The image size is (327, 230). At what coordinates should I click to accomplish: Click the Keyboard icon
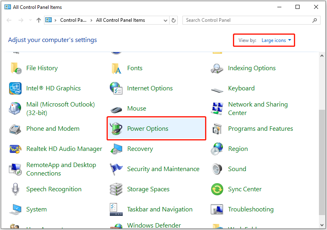click(217, 90)
